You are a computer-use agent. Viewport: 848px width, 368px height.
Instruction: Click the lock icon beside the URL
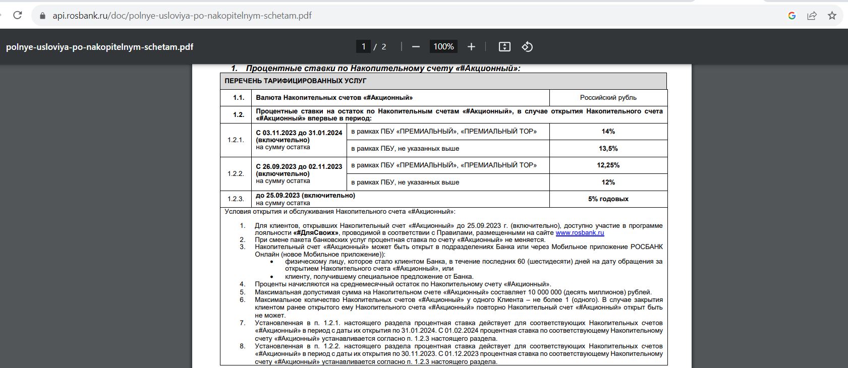click(42, 16)
